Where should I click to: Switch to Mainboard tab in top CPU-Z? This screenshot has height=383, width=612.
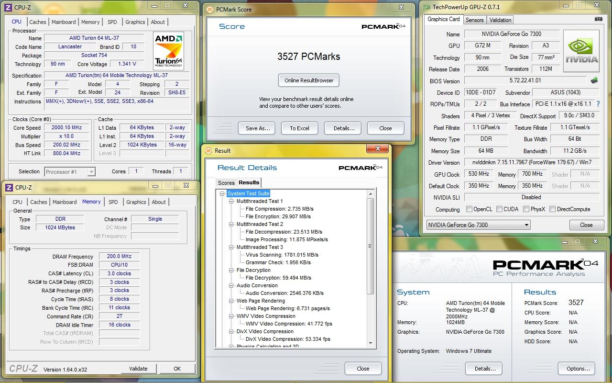[64, 22]
